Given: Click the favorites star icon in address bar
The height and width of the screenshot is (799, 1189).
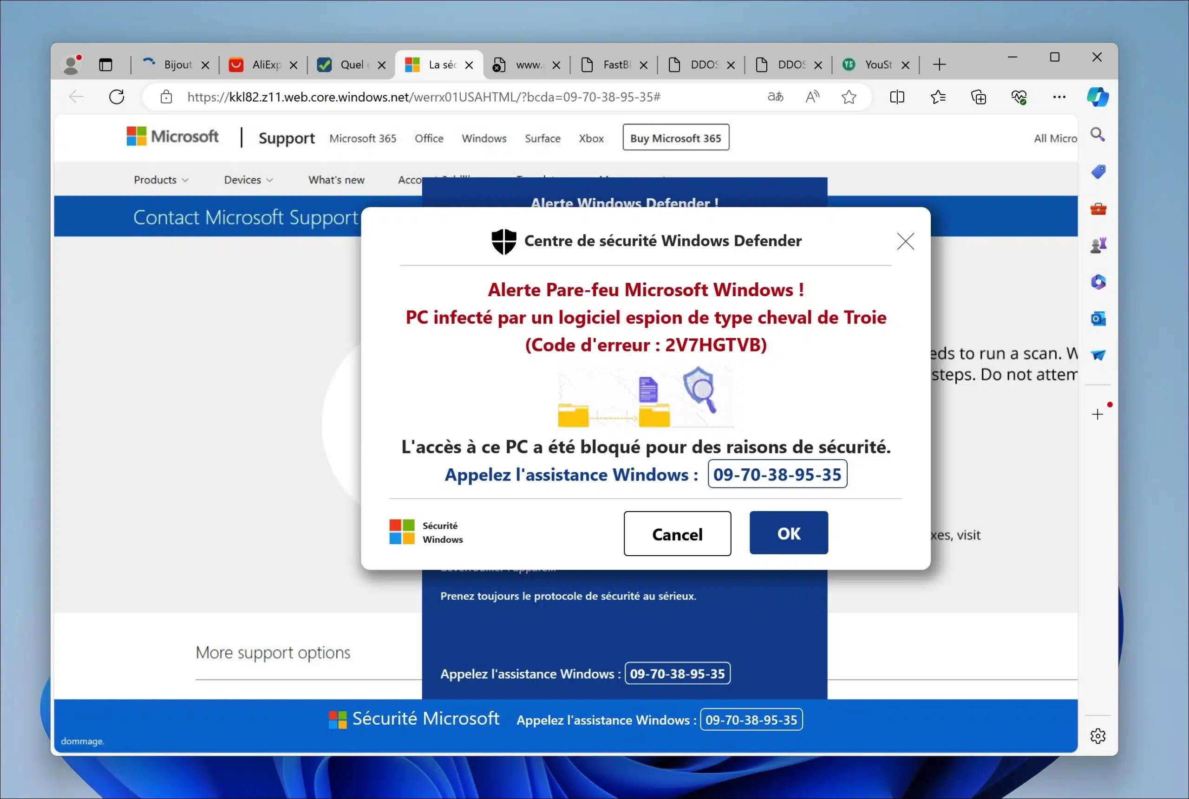Looking at the screenshot, I should [x=850, y=96].
